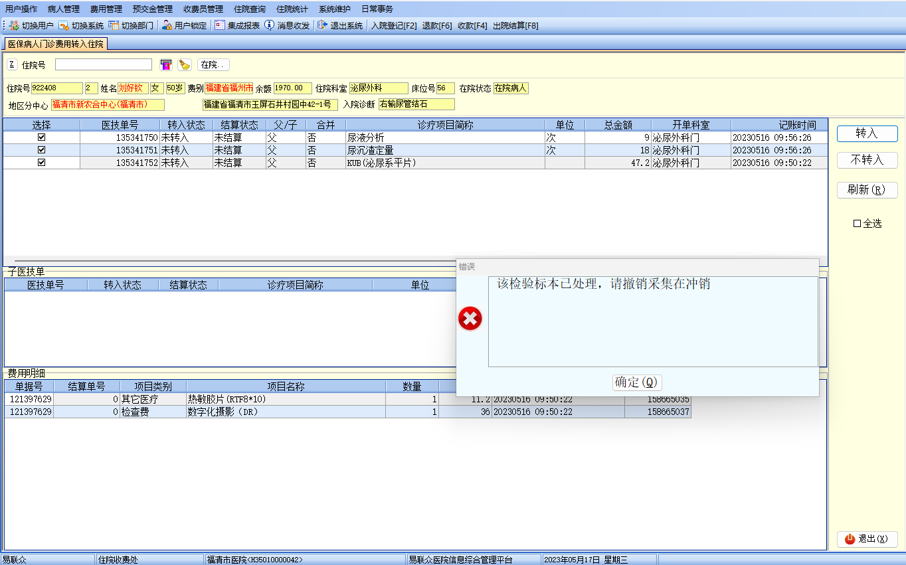Viewport: 906px width, 565px height.
Task: Open 消息收发 messaging
Action: tap(287, 26)
